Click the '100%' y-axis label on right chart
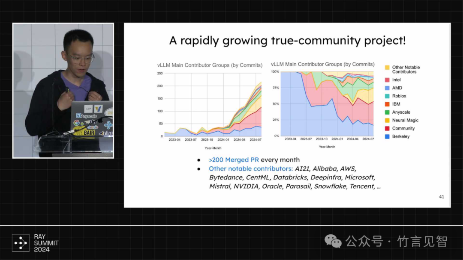 click(275, 71)
